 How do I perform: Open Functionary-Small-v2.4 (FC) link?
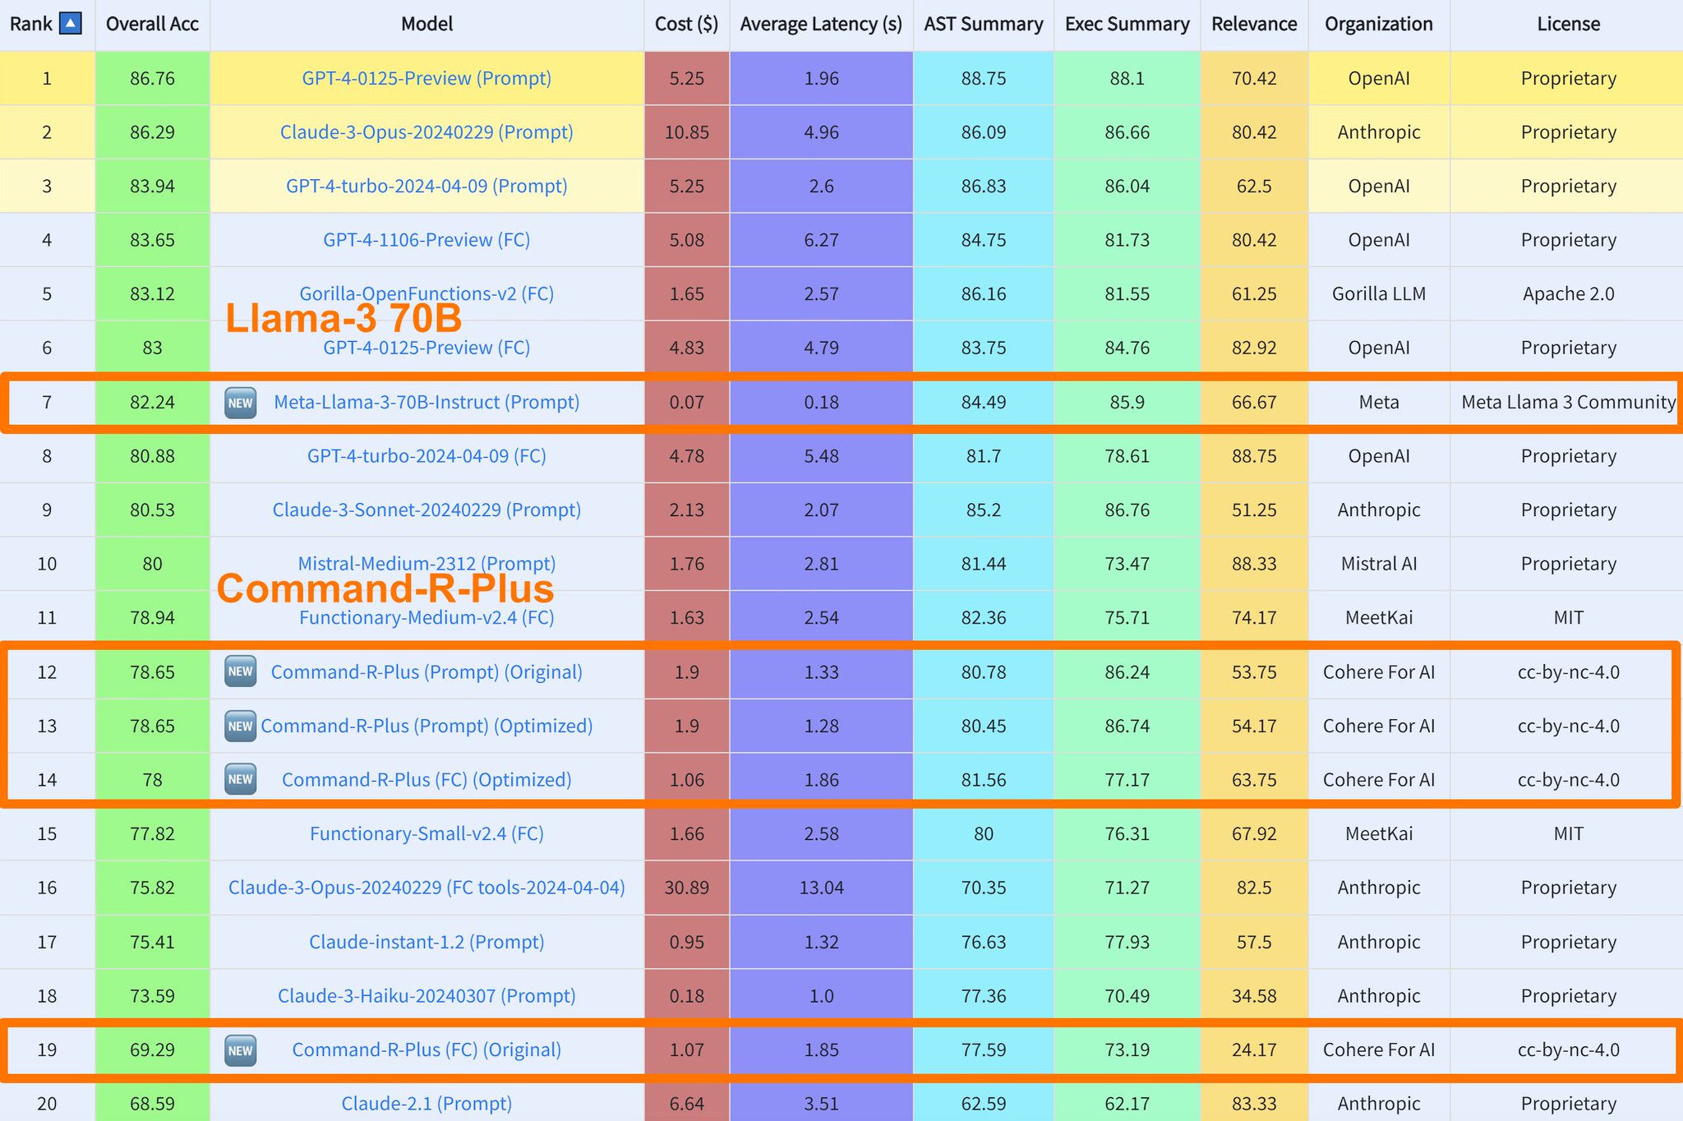427,833
